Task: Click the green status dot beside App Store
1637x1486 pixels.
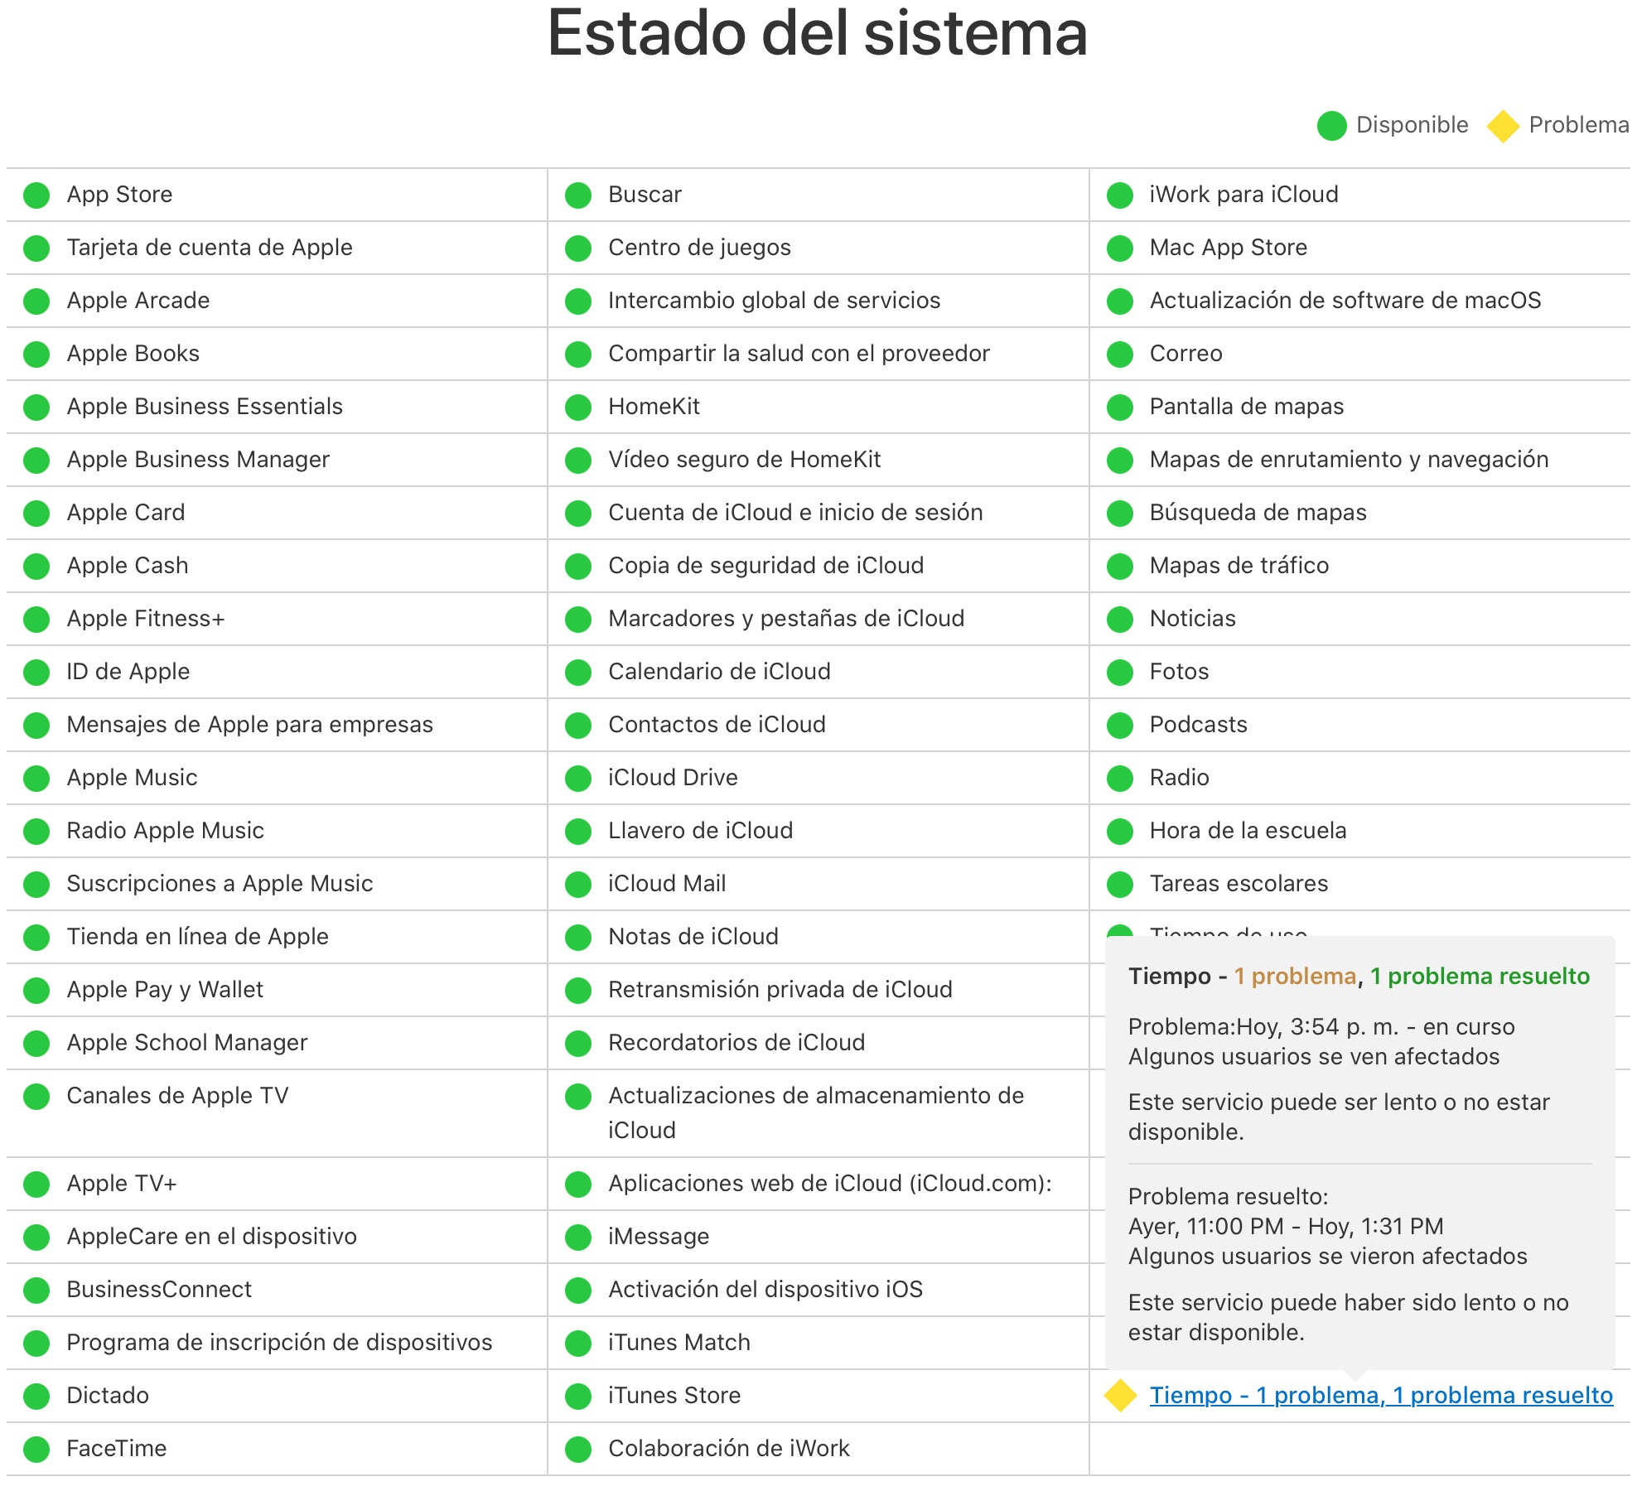Action: coord(36,195)
